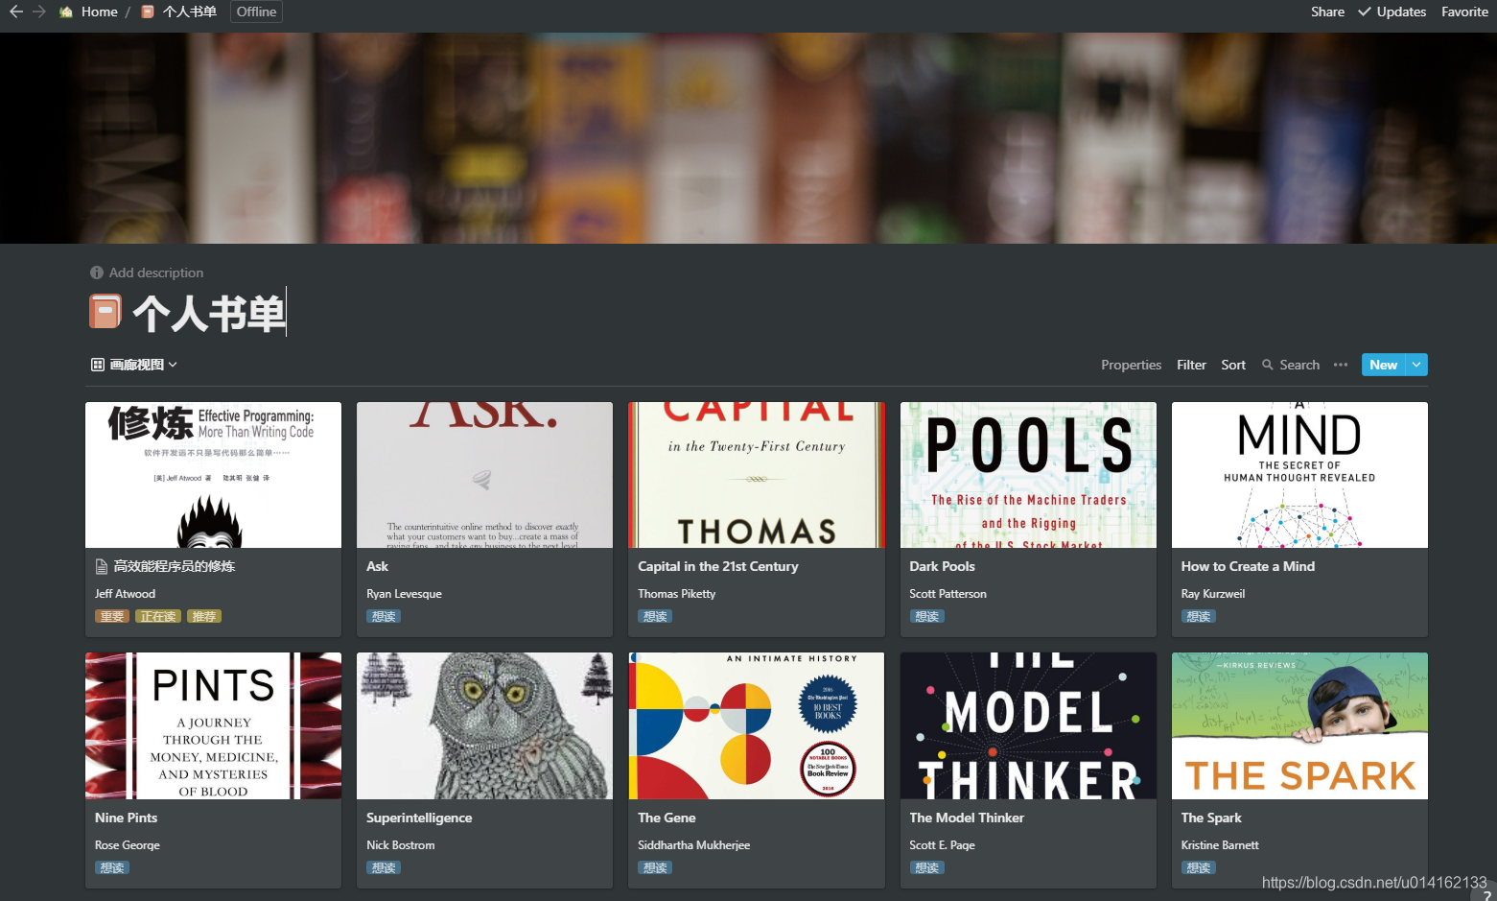Click the How to Create a Mind title
Viewport: 1497px width, 901px height.
[1248, 566]
